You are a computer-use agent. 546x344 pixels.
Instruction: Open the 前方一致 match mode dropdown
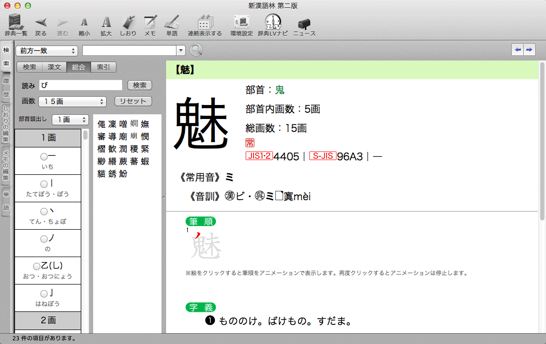pos(47,51)
